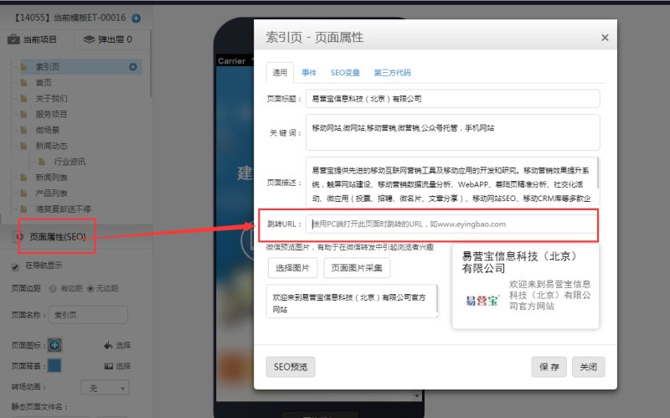Select the 有边距 radio button

53,288
